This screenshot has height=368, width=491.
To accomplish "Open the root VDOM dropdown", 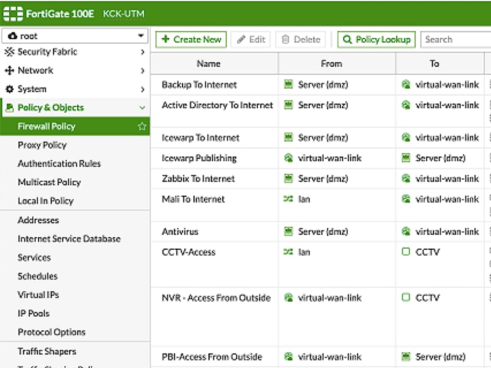I will [x=75, y=36].
